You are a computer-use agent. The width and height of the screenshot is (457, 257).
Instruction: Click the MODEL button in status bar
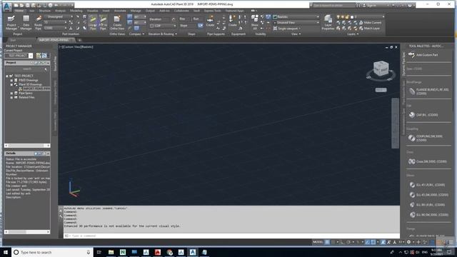coord(318,242)
